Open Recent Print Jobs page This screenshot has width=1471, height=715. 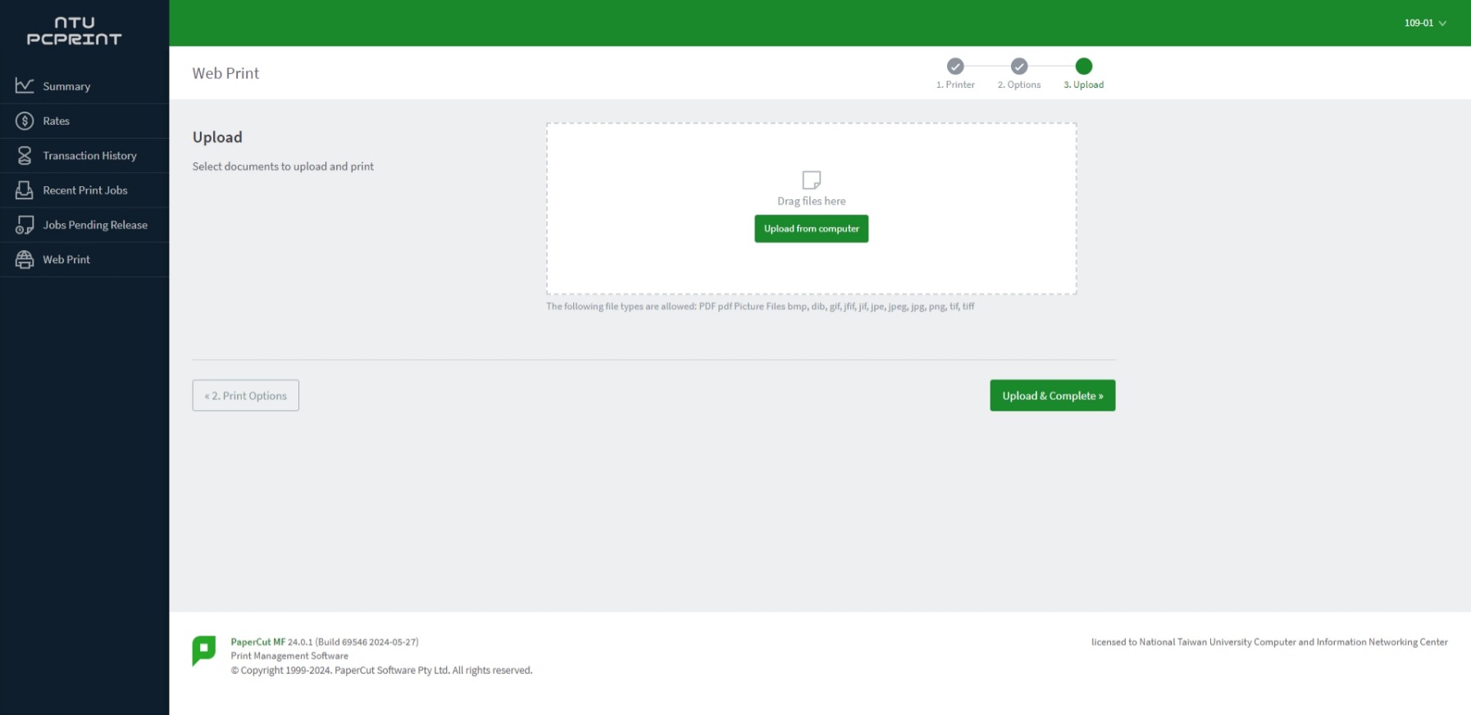click(x=84, y=190)
